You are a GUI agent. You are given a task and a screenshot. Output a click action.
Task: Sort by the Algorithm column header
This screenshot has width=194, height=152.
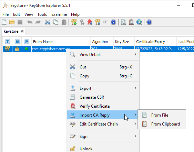(x=102, y=42)
